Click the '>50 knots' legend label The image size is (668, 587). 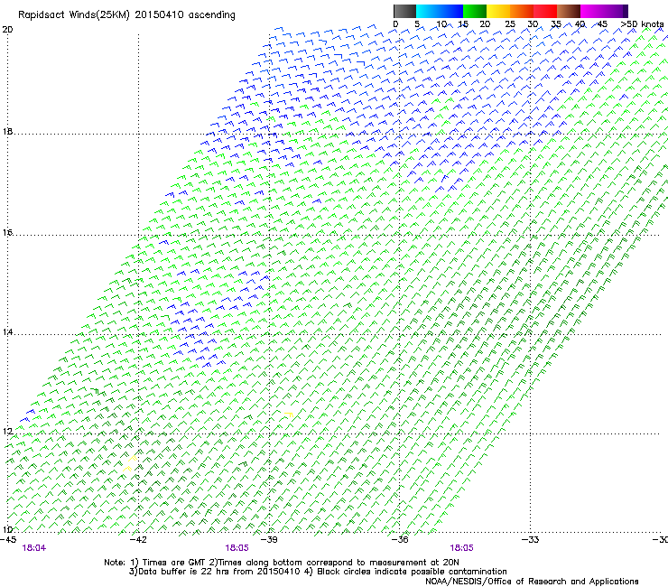pyautogui.click(x=642, y=24)
